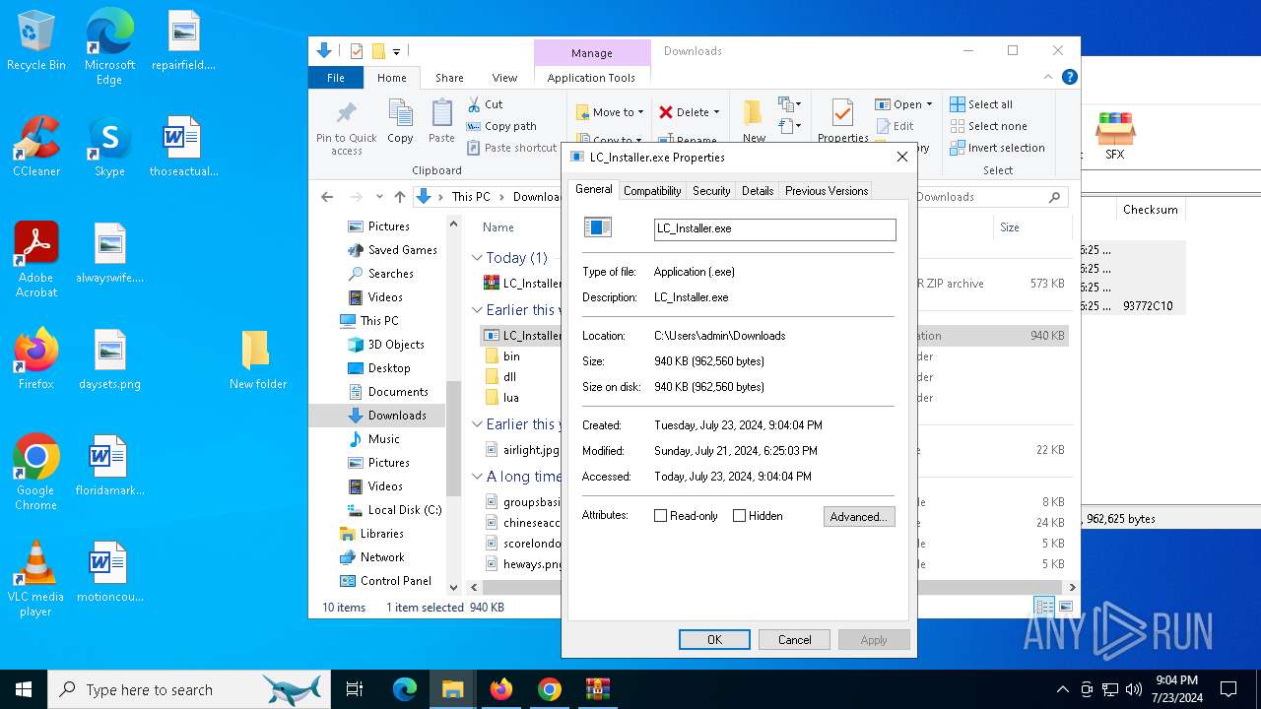Open CCleaner desktop shortcut
The width and height of the screenshot is (1261, 709).
coord(36,147)
